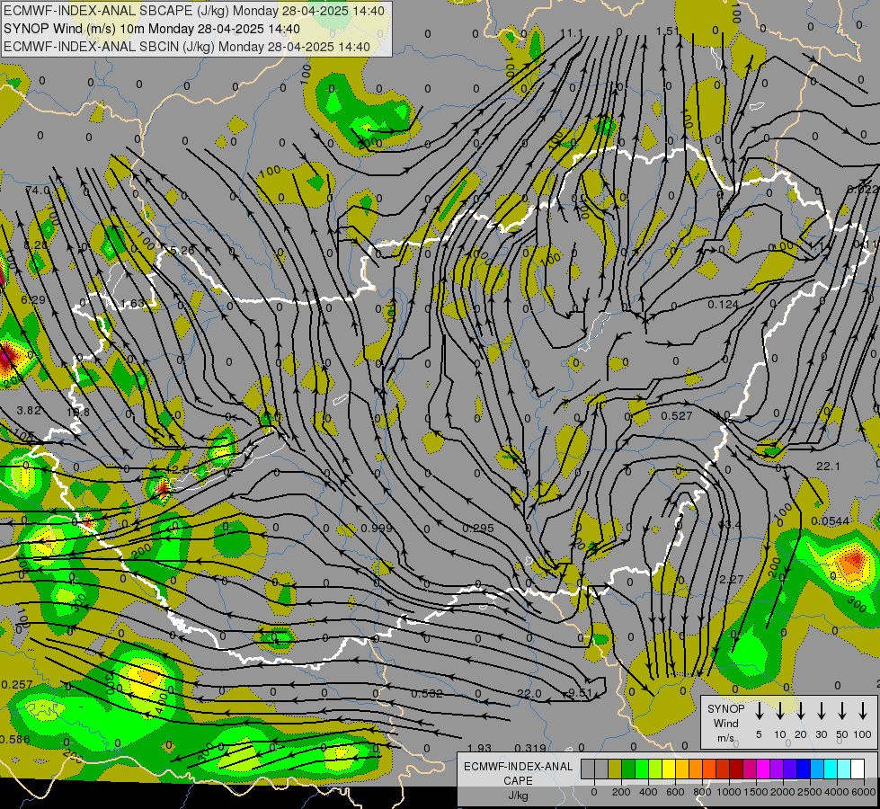Pick the pure yellow CAPE legend swatch

[x=669, y=769]
